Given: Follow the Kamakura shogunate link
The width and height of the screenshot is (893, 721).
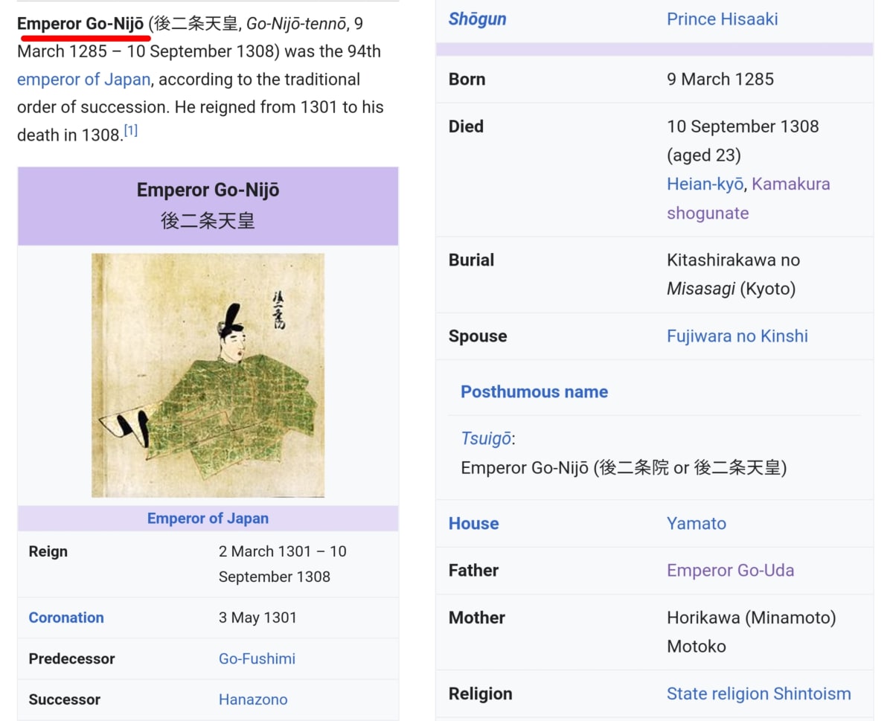Looking at the screenshot, I should tap(749, 198).
